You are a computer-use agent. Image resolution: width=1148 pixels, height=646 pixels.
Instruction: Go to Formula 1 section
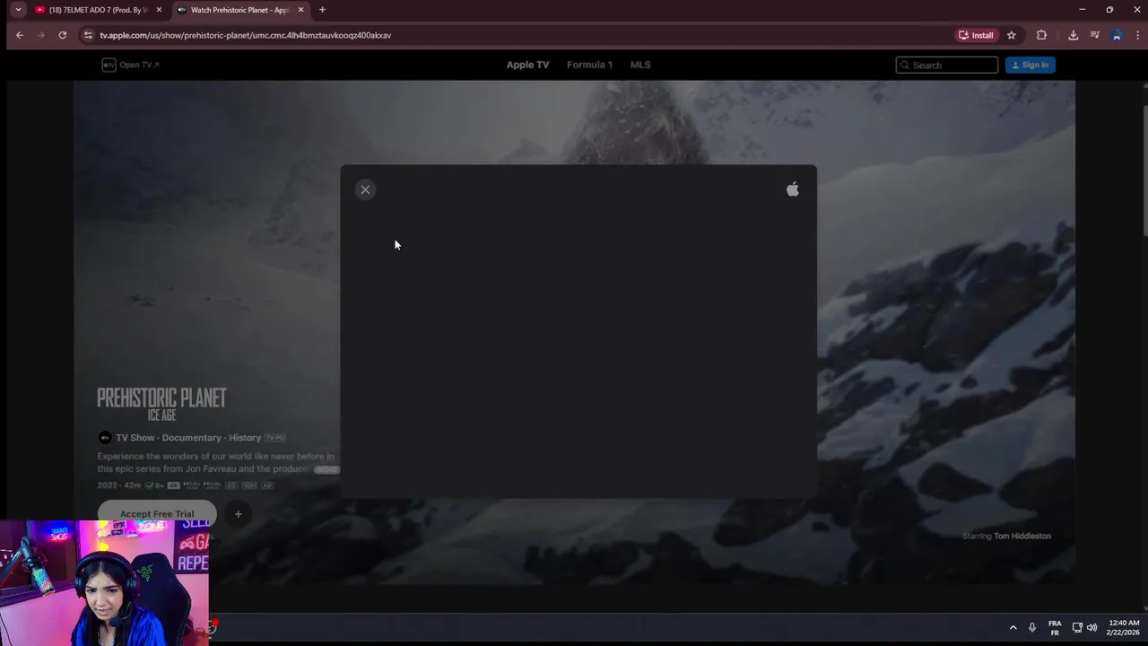pos(589,65)
